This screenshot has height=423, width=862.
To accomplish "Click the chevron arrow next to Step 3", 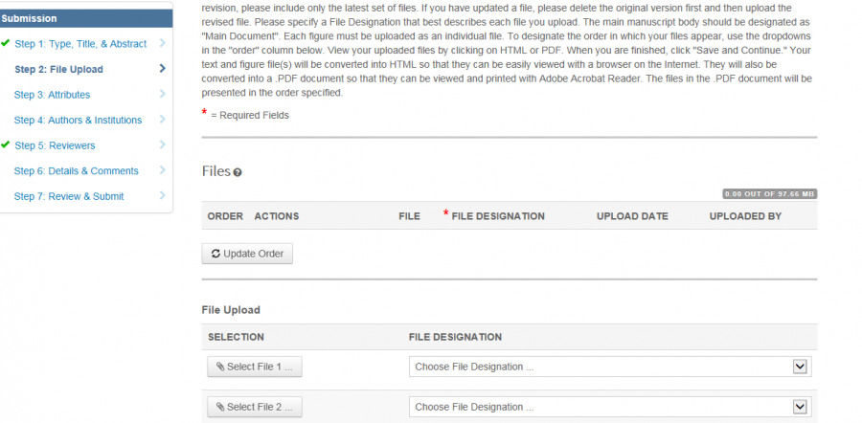I will click(x=162, y=94).
